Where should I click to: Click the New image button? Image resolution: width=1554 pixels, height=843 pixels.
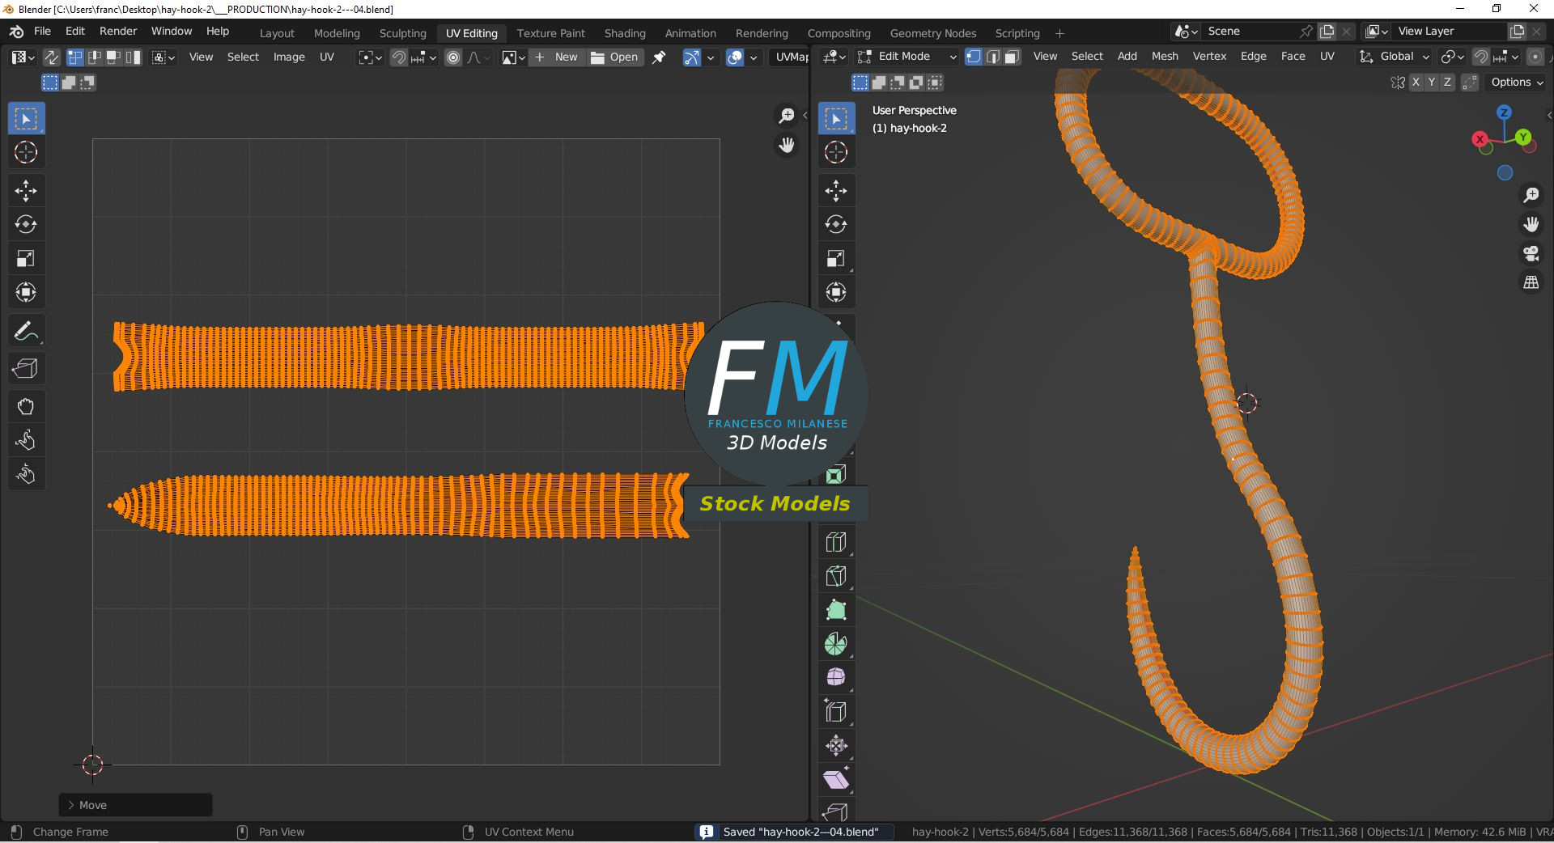(557, 57)
